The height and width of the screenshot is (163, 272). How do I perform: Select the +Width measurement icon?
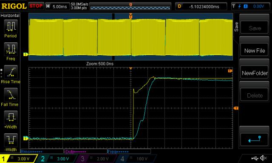(11, 118)
